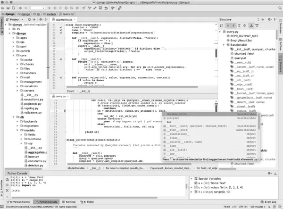Click the green Run play icon
The height and width of the screenshot is (209, 283).
[x=50, y=8]
